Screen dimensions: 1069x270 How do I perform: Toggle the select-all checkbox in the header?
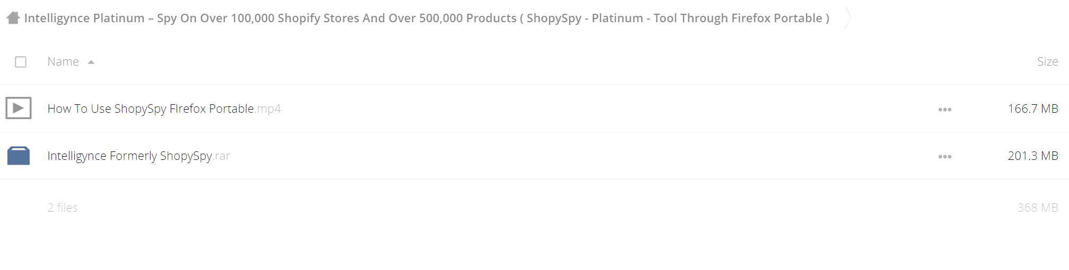click(21, 62)
